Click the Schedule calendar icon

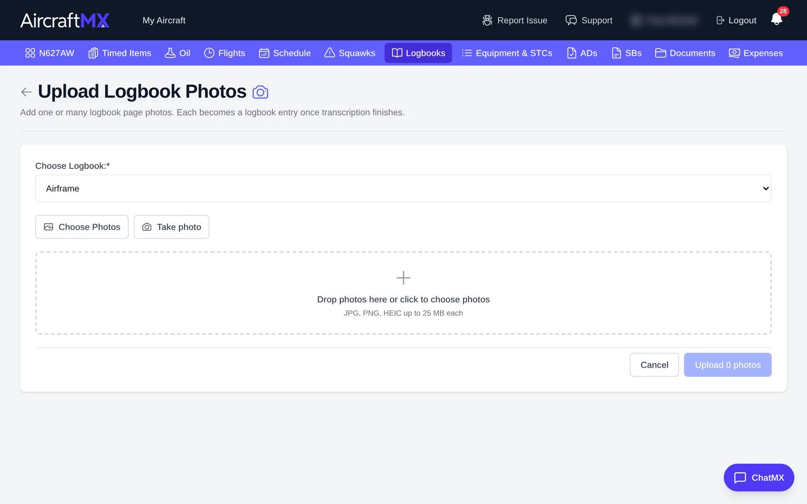point(264,53)
